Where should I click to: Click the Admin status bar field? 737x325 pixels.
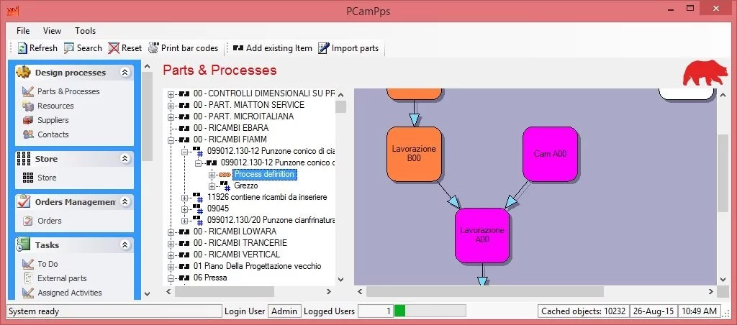[x=284, y=311]
